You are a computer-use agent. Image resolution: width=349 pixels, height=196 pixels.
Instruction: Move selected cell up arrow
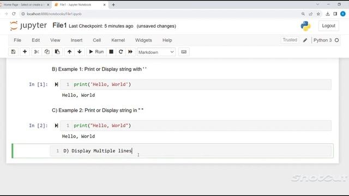[x=69, y=52]
